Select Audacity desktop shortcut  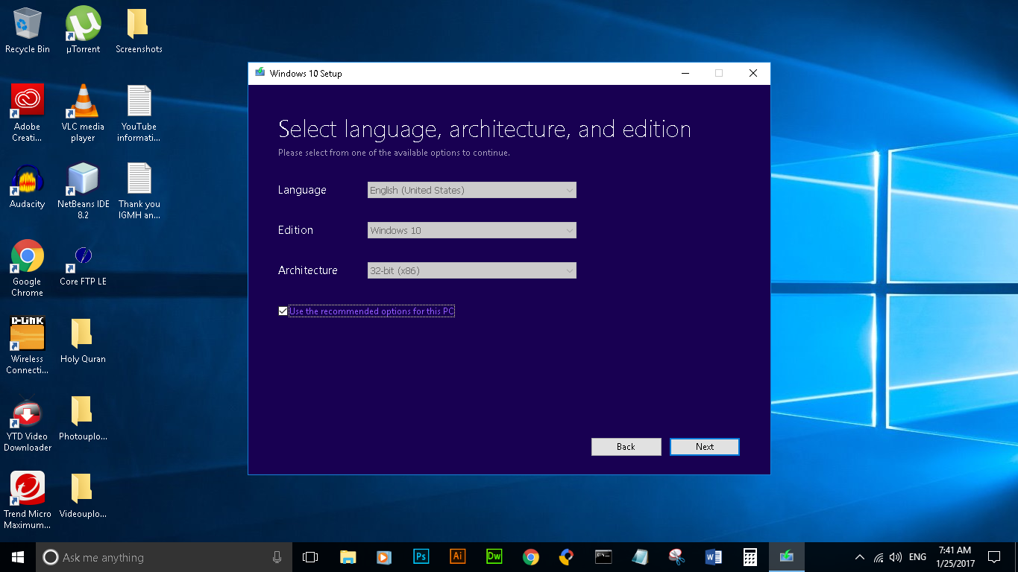click(x=28, y=186)
